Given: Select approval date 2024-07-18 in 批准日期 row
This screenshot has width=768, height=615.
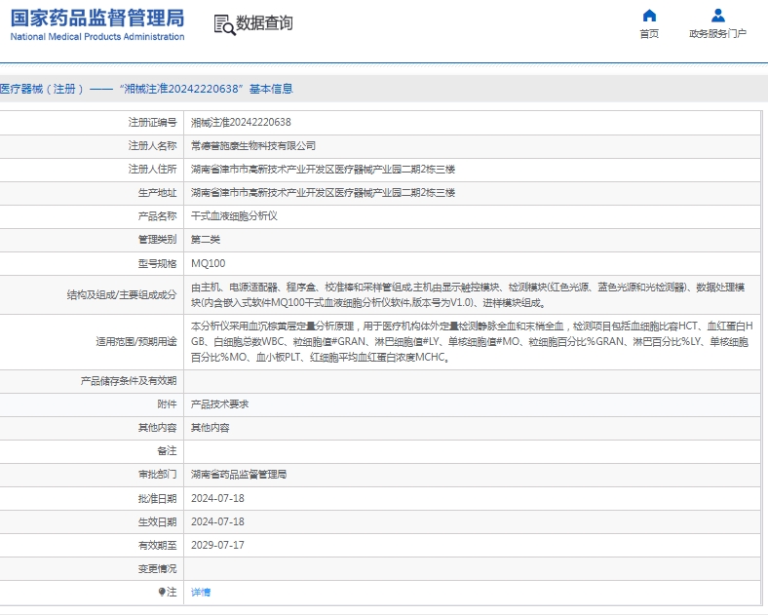Looking at the screenshot, I should click(217, 498).
